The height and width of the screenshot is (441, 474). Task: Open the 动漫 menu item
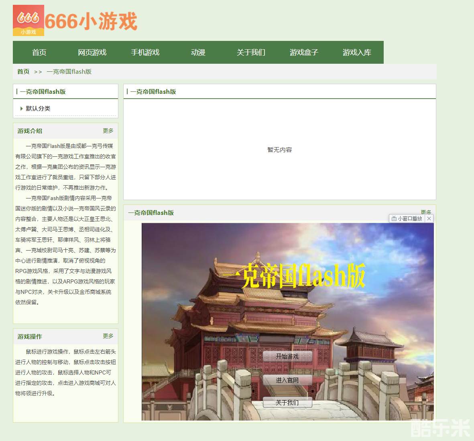(x=198, y=53)
